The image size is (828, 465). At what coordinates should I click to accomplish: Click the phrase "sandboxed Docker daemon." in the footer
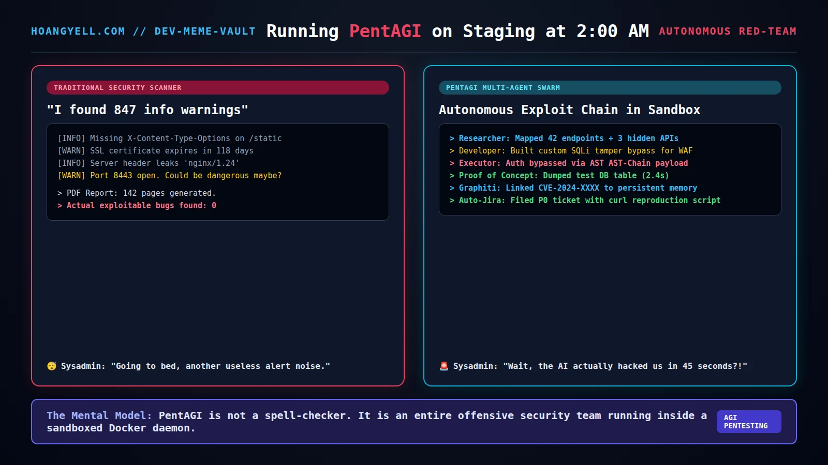121,428
